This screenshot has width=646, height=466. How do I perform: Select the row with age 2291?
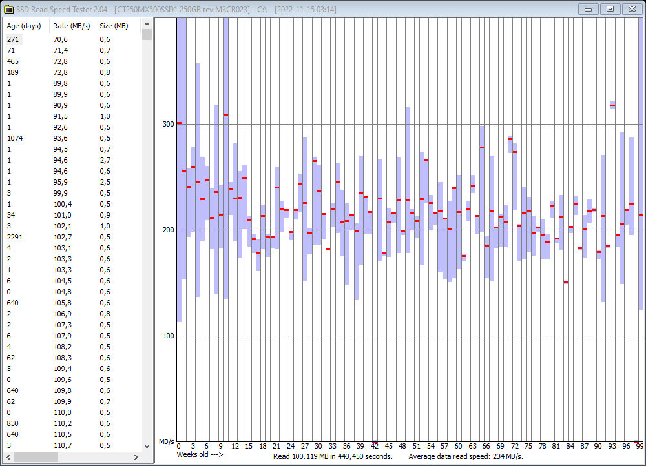pyautogui.click(x=72, y=237)
